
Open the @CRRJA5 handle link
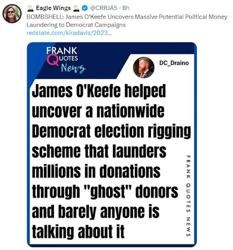(104, 8)
